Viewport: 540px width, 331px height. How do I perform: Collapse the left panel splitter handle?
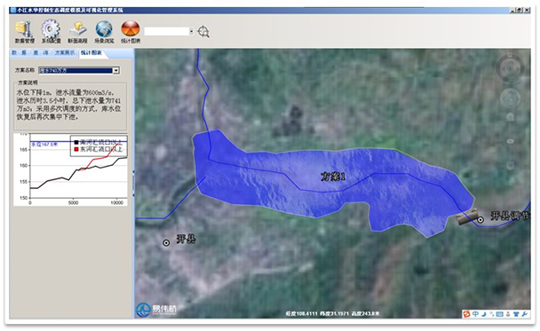(x=133, y=183)
